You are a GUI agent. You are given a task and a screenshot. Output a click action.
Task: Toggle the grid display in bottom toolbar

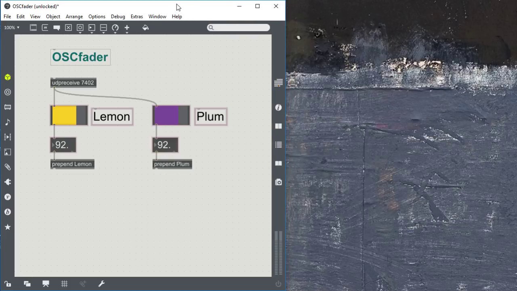(64, 284)
